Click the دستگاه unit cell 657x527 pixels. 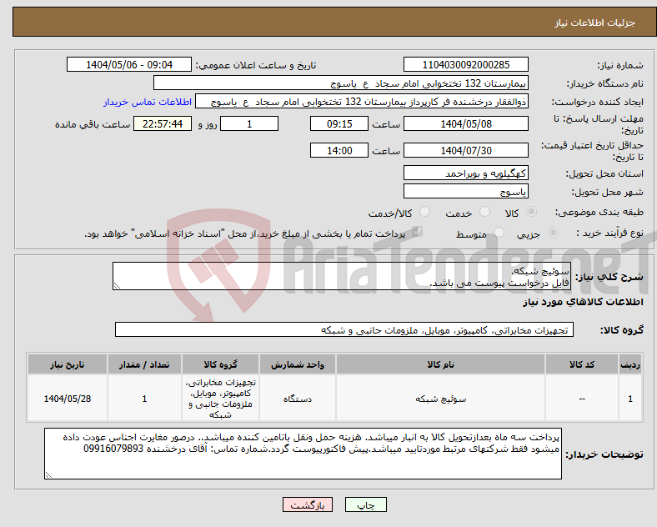(x=298, y=399)
